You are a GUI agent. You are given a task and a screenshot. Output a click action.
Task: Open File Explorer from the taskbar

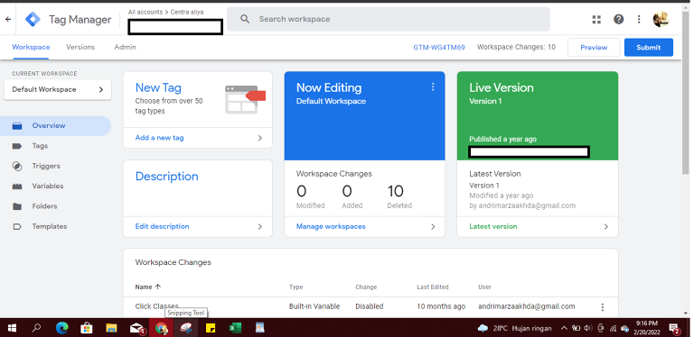(111, 328)
